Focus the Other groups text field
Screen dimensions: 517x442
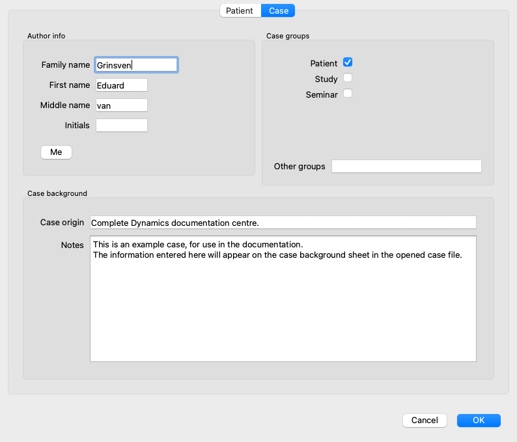tap(406, 167)
